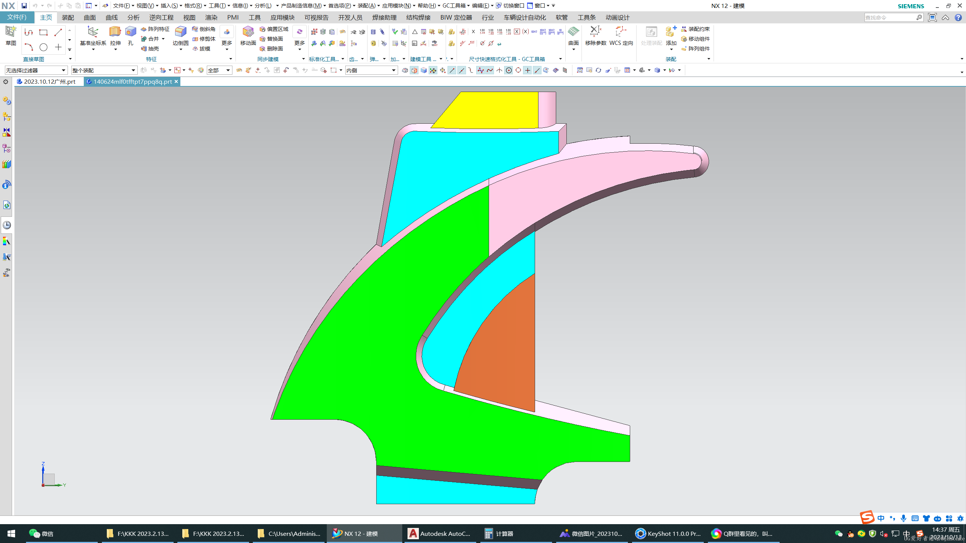This screenshot has height=543, width=966.
Task: Click the 倒斜角 chamfer button
Action: point(204,29)
